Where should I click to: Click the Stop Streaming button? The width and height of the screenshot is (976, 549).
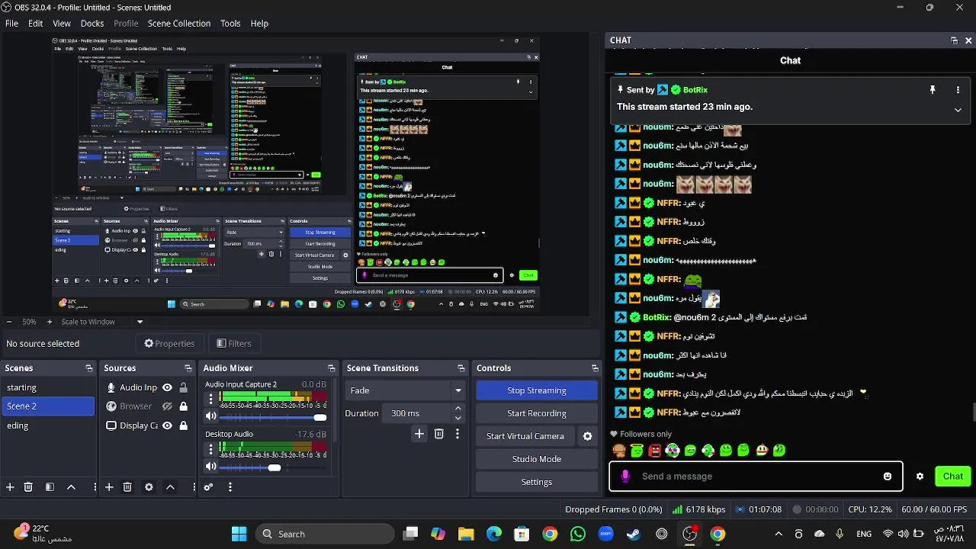point(537,390)
